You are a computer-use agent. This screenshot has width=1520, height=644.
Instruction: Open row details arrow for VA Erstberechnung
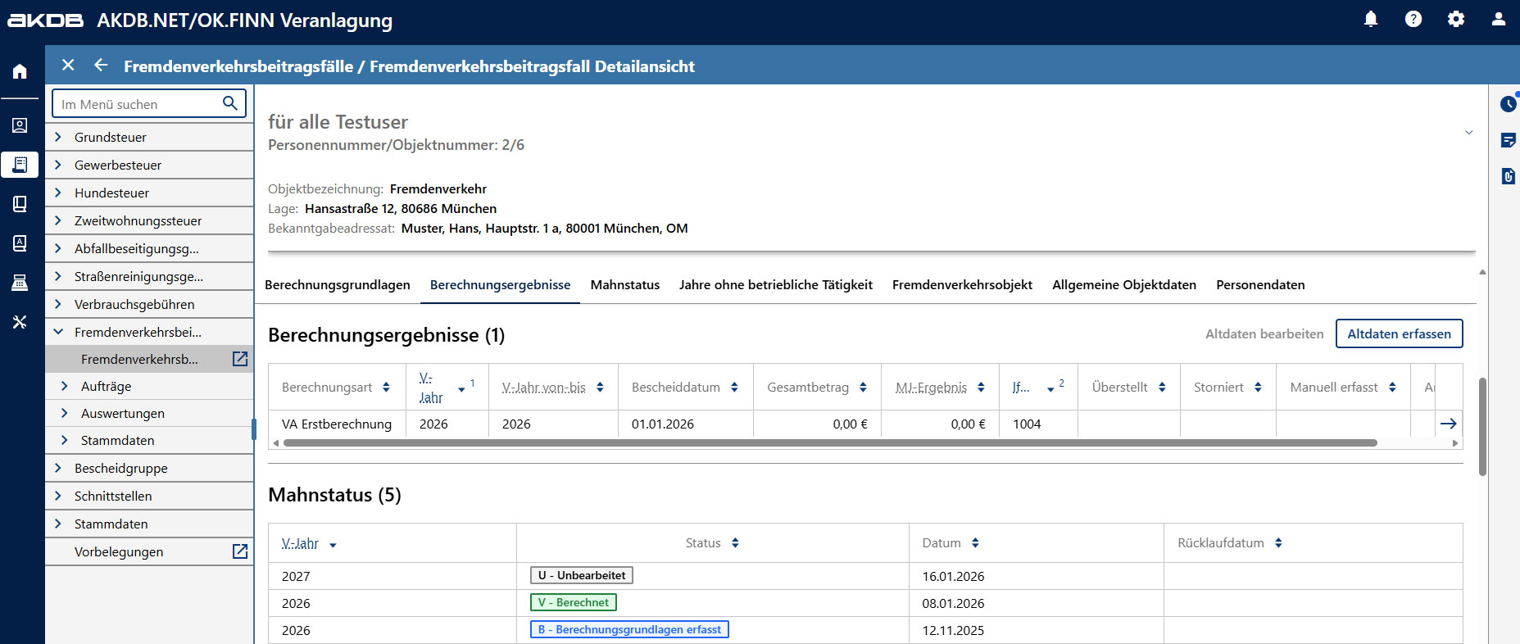[1448, 424]
